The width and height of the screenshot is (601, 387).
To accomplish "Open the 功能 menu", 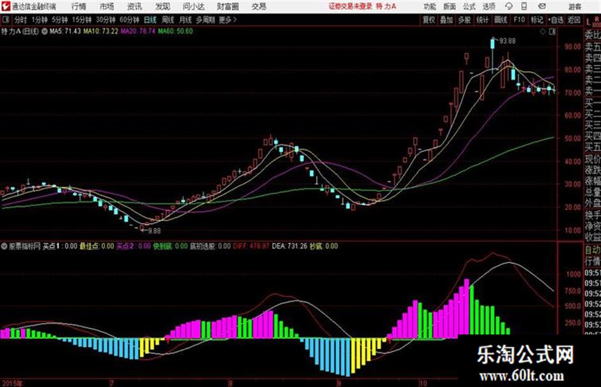I will pyautogui.click(x=430, y=6).
